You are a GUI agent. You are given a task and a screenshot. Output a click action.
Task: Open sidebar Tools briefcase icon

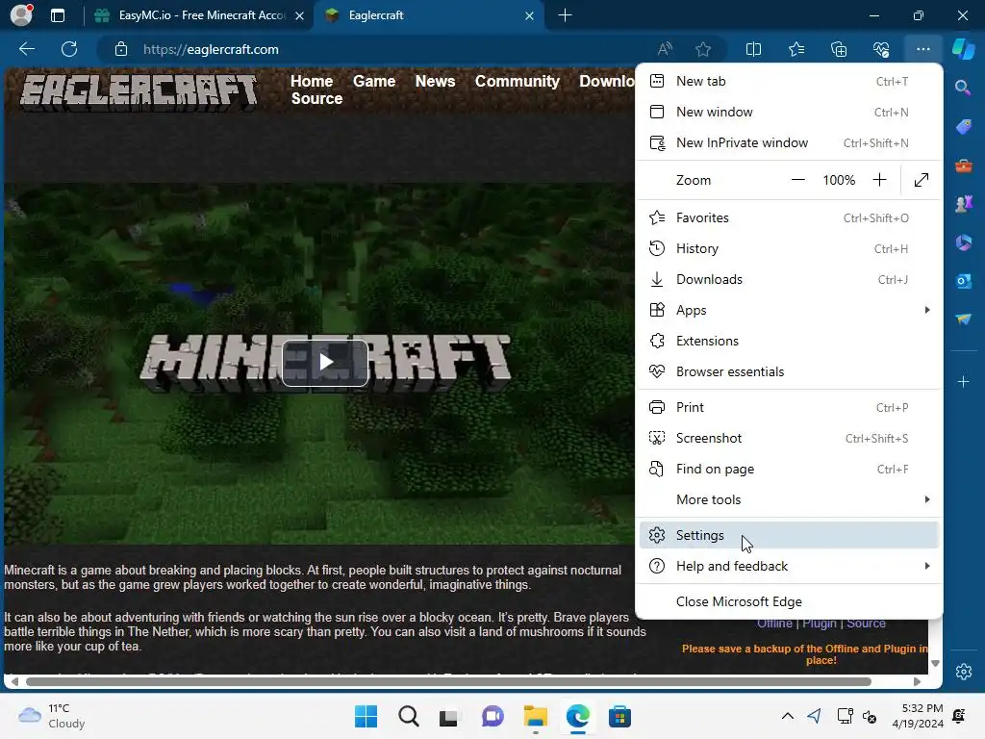[963, 166]
